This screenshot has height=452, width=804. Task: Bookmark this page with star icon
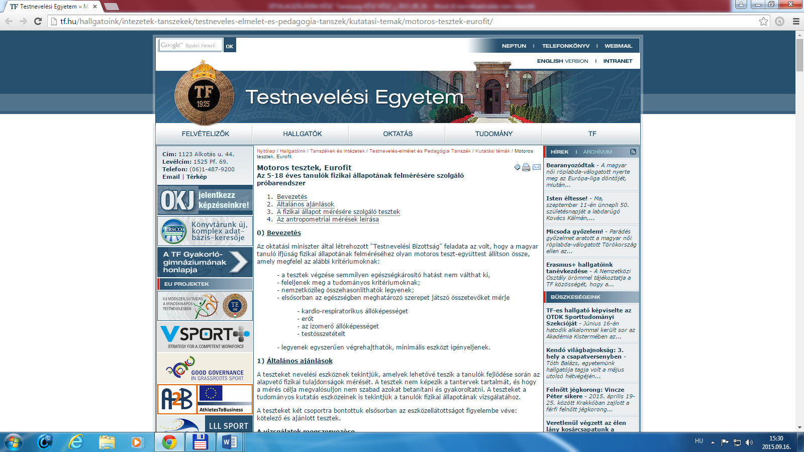point(763,21)
